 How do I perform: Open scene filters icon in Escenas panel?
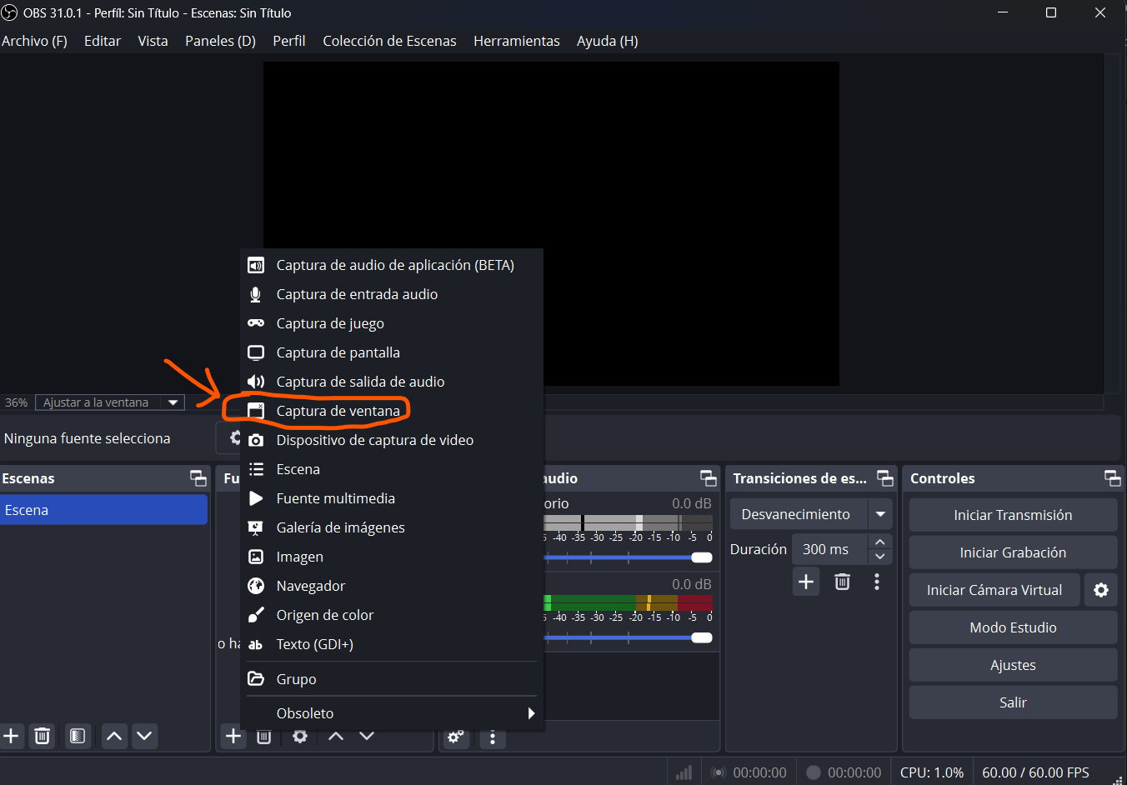[78, 736]
